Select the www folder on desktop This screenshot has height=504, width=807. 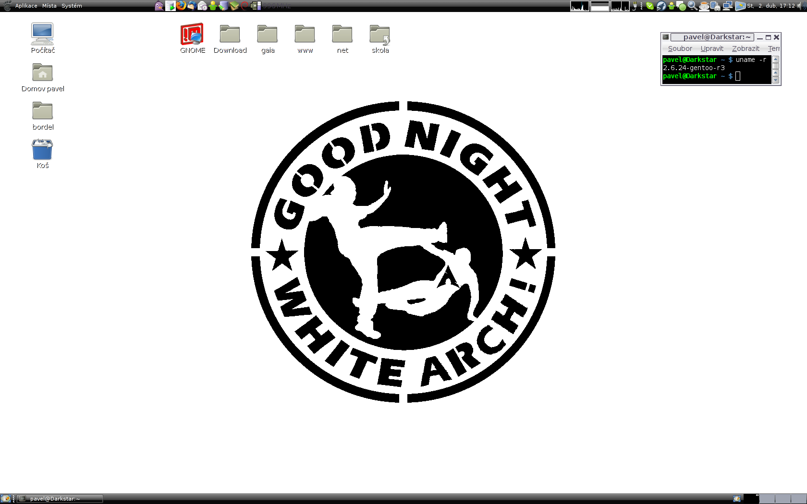pos(305,38)
